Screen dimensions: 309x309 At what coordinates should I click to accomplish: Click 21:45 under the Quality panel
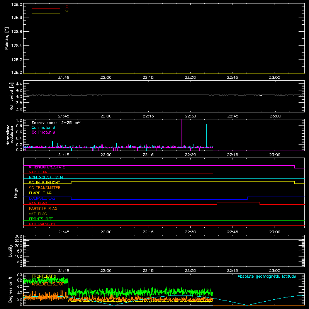coord(64,271)
